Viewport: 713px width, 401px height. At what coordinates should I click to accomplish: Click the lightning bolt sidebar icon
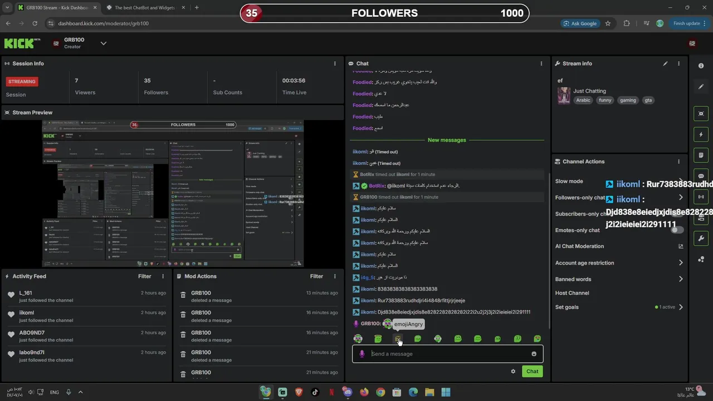[701, 134]
